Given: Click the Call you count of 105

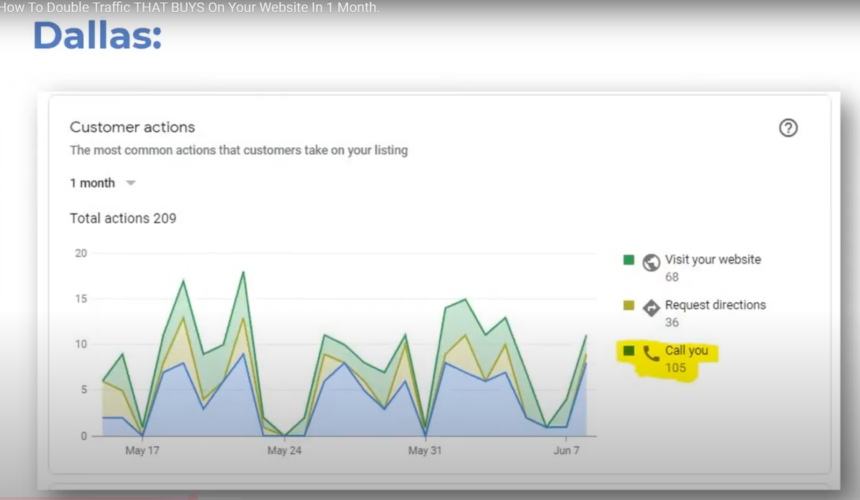Looking at the screenshot, I should tap(676, 368).
